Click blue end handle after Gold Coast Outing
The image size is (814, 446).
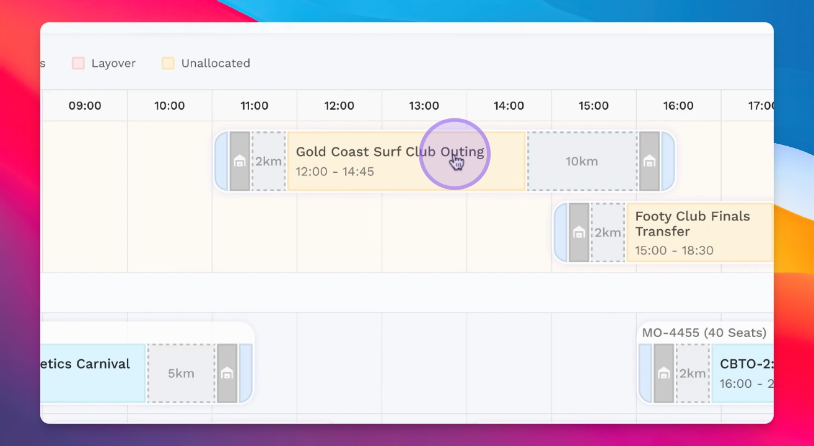point(667,161)
